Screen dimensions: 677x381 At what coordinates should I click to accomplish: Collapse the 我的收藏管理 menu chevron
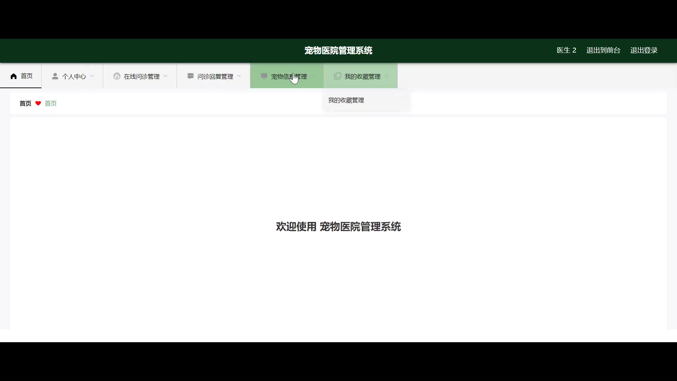386,76
